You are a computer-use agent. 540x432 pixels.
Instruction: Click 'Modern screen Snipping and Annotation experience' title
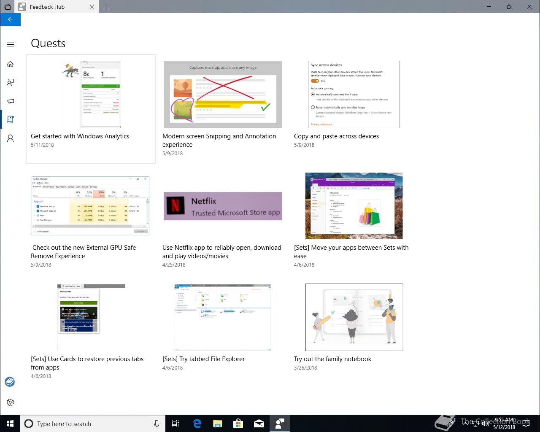point(219,140)
